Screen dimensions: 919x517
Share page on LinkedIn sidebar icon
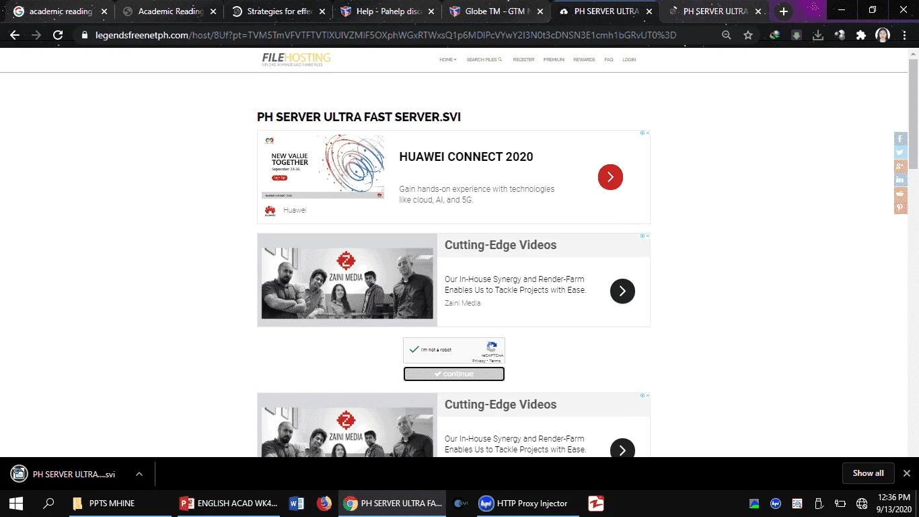point(900,180)
